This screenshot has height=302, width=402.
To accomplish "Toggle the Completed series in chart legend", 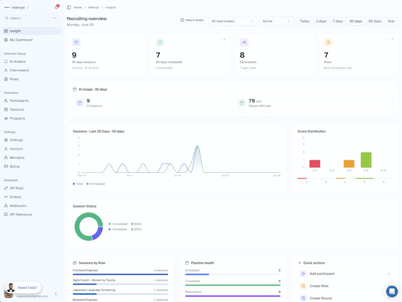I will 95,184.
